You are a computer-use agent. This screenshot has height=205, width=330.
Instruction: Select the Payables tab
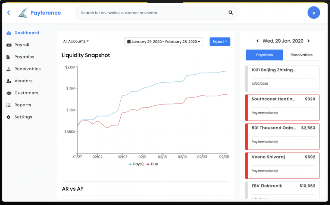264,55
